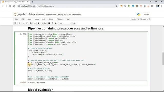
Task: Click the Trusted notebook indicator
Action: (x=133, y=19)
